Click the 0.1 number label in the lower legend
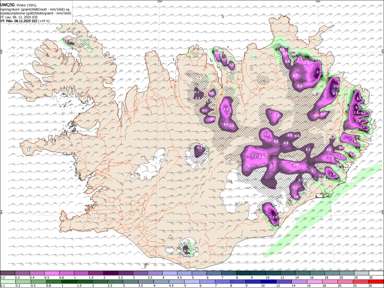Viewport: 384px width, 288px height. 2,286
